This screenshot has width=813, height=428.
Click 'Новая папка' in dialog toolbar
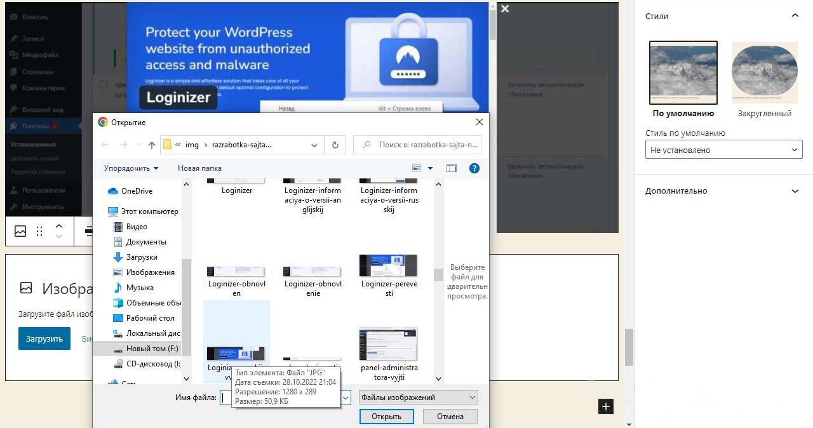[x=199, y=168]
